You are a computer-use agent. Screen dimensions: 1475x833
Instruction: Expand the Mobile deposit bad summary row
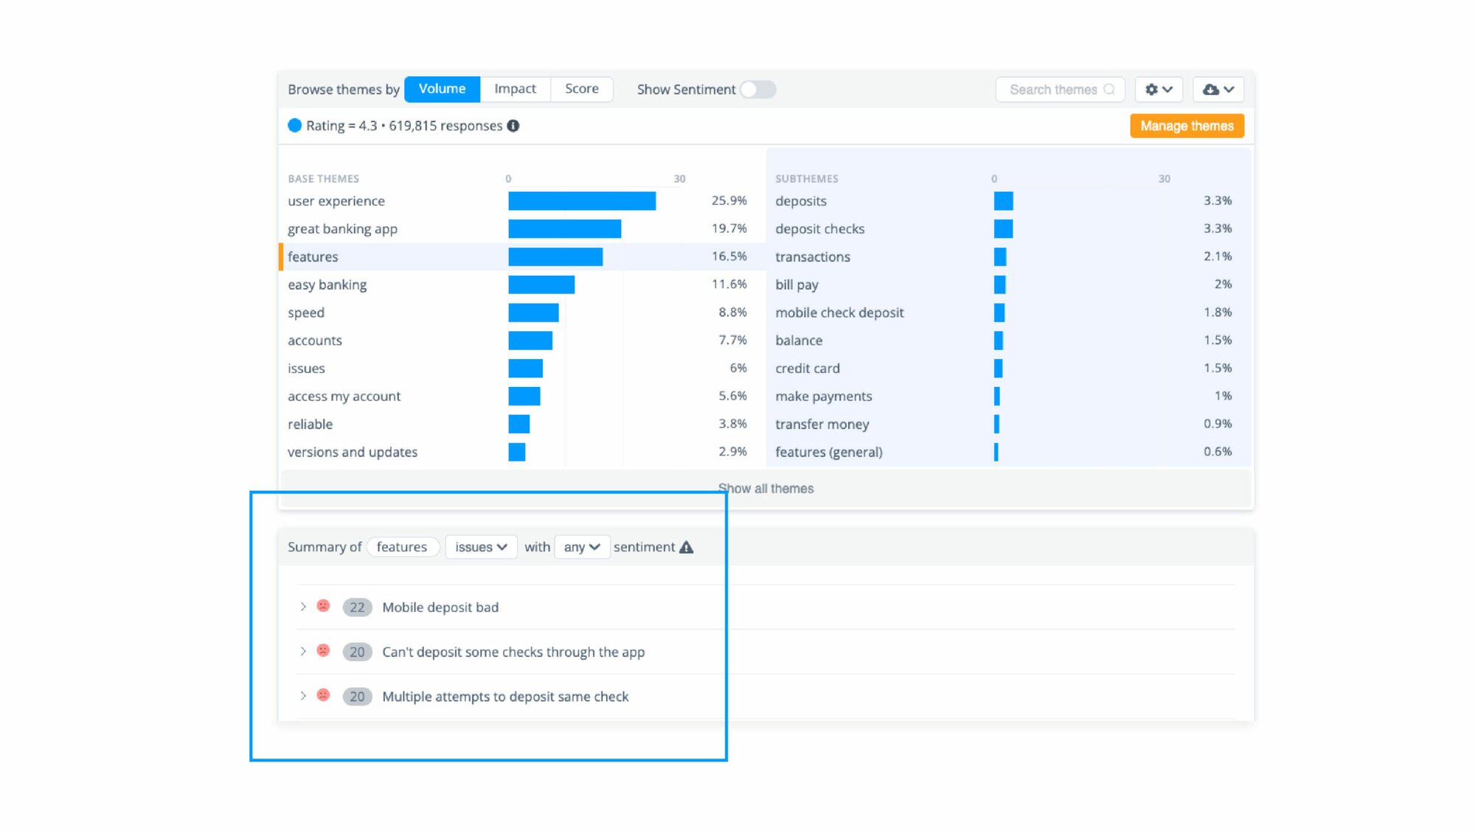(302, 606)
